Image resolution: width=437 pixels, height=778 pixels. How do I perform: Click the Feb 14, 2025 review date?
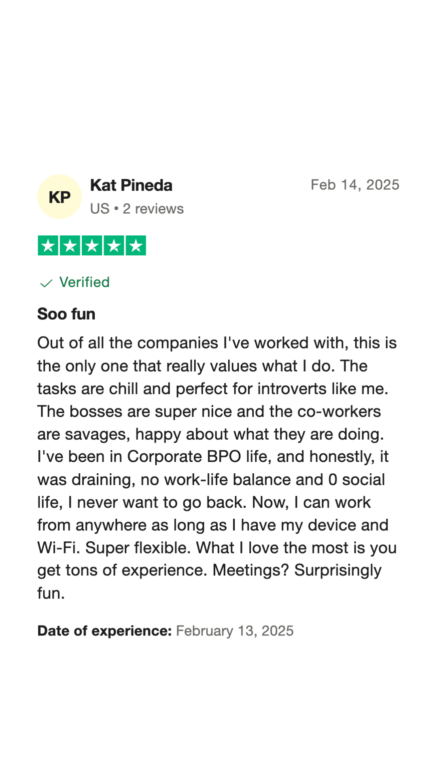pos(355,185)
